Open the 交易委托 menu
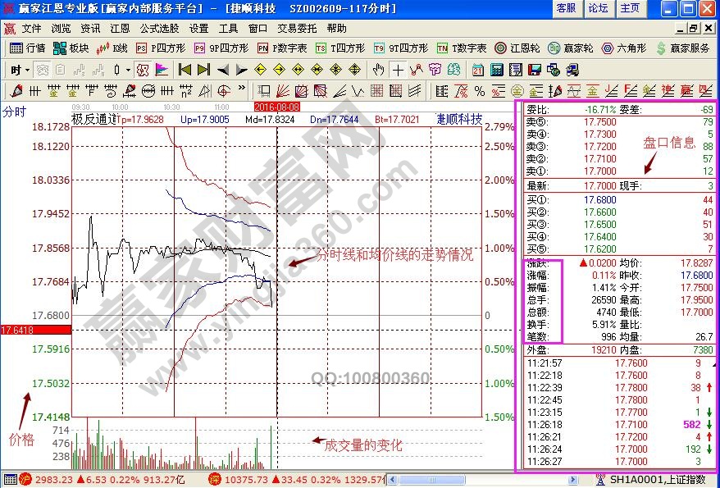Screen dimensions: 720x488 (x=298, y=28)
